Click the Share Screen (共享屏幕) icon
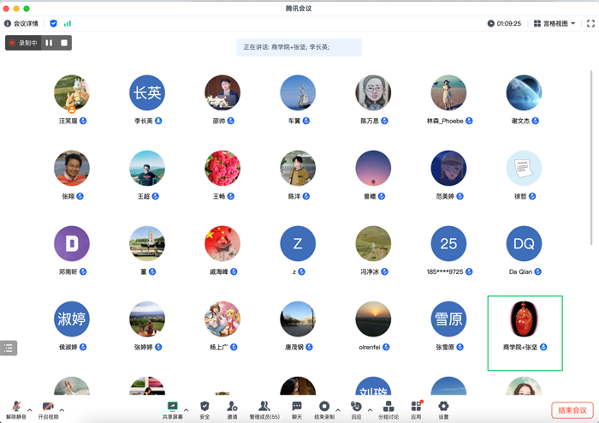599x423 pixels. pyautogui.click(x=173, y=408)
